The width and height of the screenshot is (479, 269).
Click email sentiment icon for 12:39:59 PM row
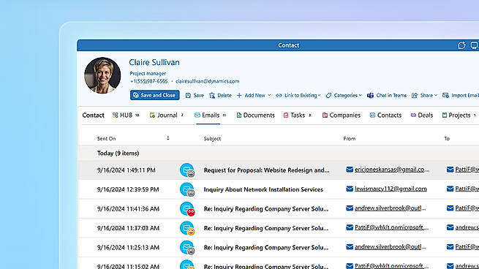(x=187, y=189)
